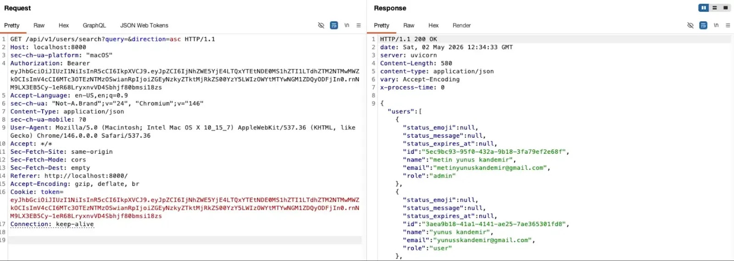Click the 'sec-ch-ua-mobile: ?0' header
Screen dimensions: 734x261
tap(48, 119)
